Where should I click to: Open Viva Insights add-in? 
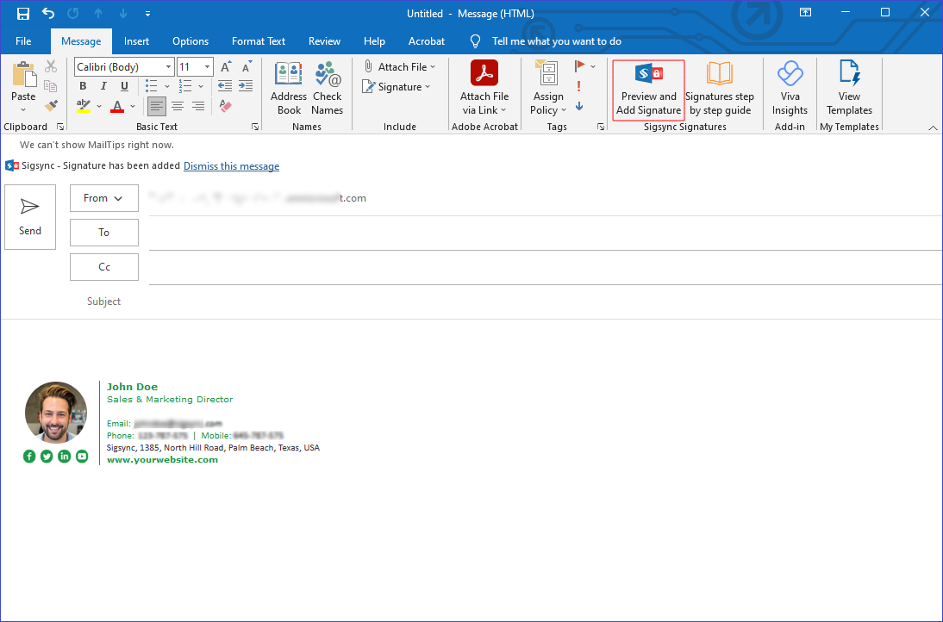point(790,89)
